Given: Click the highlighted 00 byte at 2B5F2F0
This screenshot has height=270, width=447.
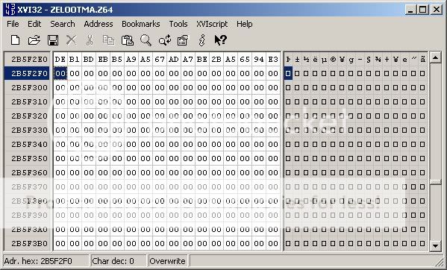Looking at the screenshot, I should point(60,74).
